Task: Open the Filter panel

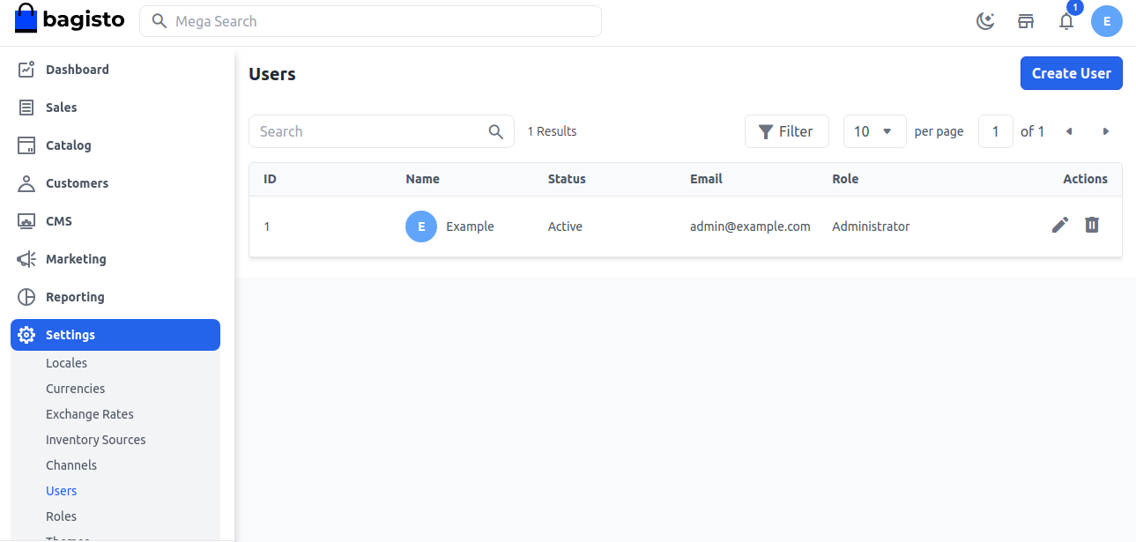Action: point(786,131)
